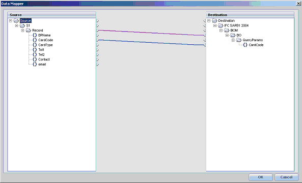
Task: Click the folder icon beside the BOM node
Action: click(227, 30)
